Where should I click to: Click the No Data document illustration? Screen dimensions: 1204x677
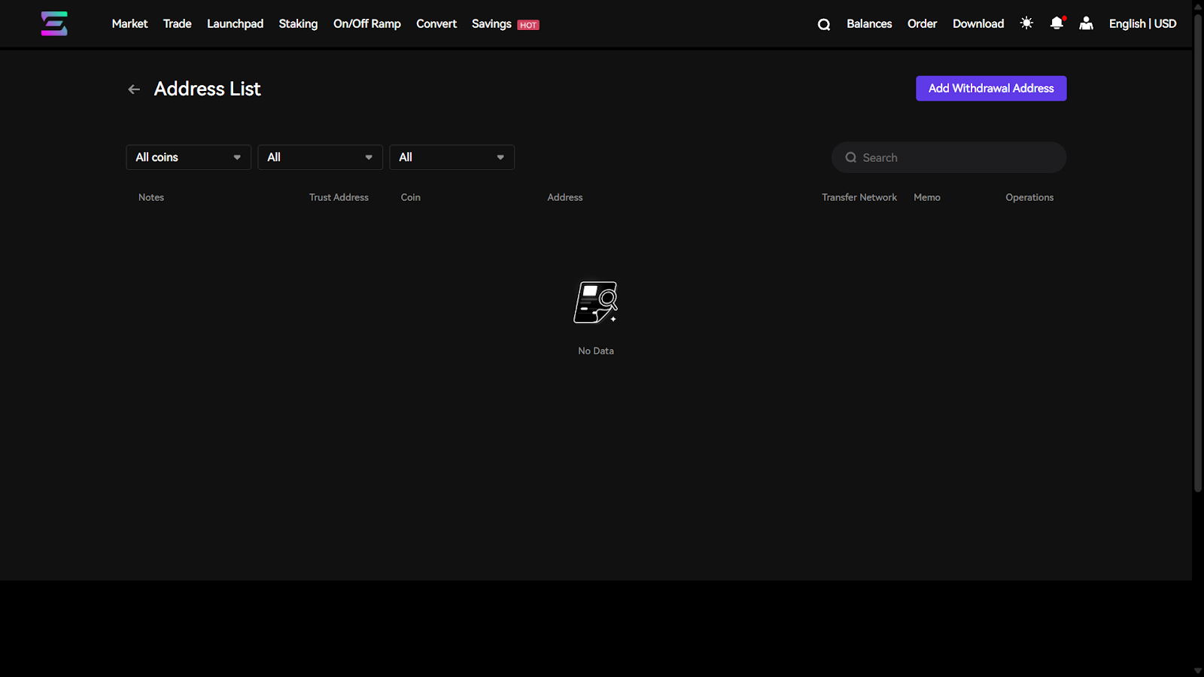coord(595,302)
